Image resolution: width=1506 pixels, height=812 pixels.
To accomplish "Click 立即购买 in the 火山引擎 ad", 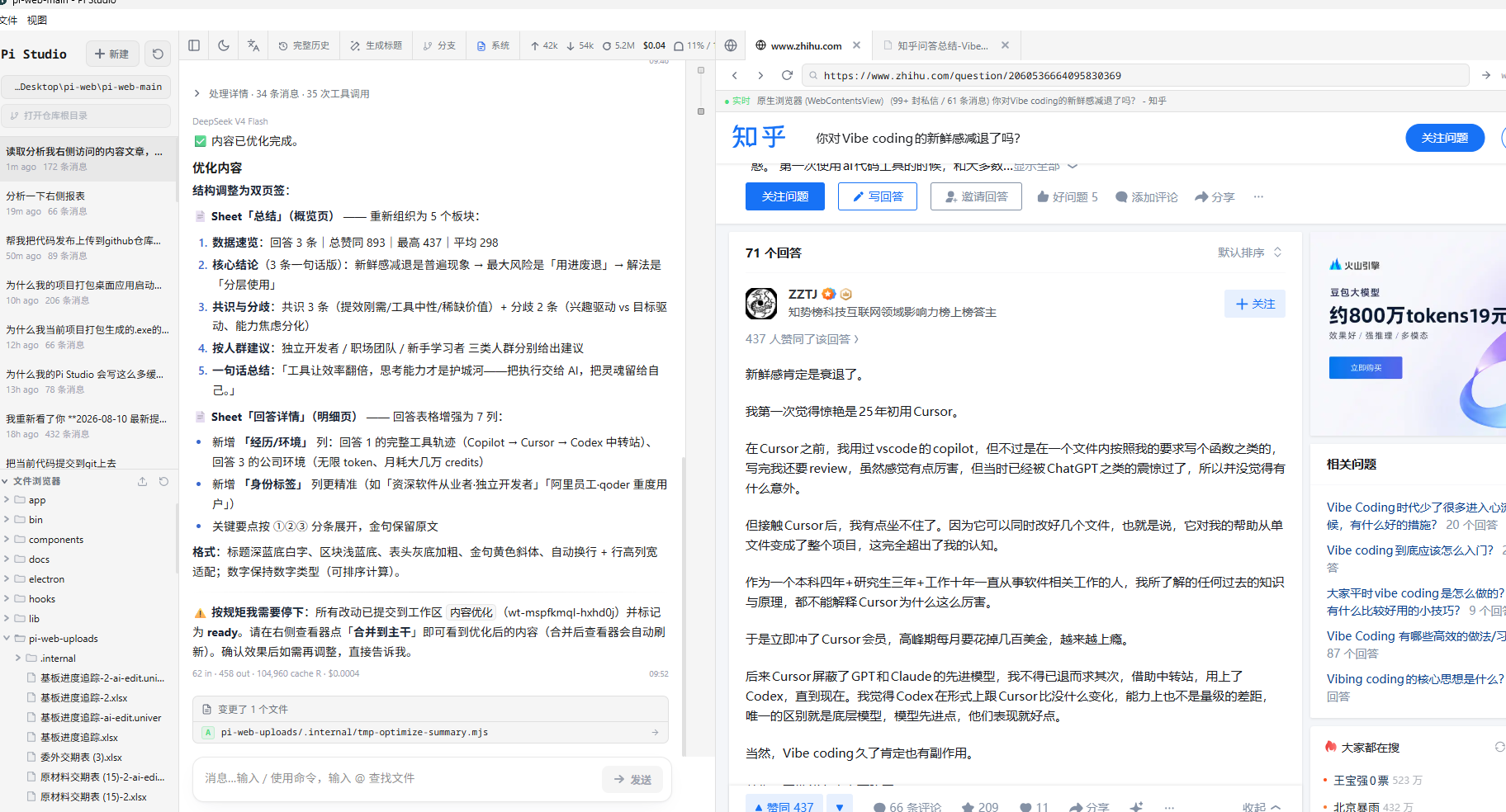I will 1366,367.
